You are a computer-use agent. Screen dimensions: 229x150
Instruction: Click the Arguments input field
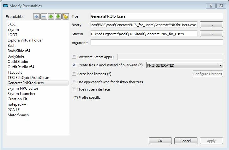pyautogui.click(x=157, y=42)
